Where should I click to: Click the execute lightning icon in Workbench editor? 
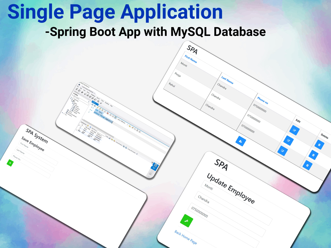pyautogui.click(x=97, y=107)
